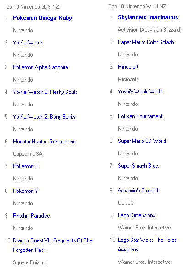
Task: Click the Yo-Kai Watch game link
Action: (28, 43)
